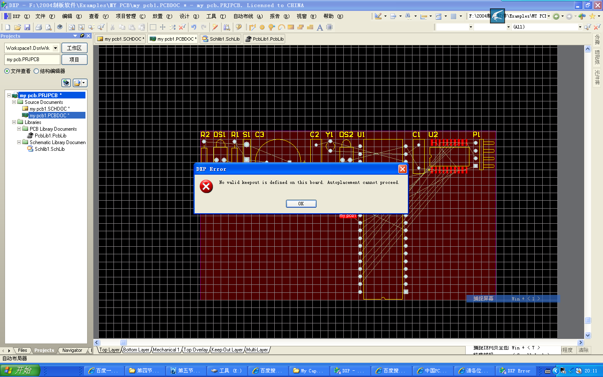Click the 项目 button
This screenshot has height=377, width=603.
point(75,59)
